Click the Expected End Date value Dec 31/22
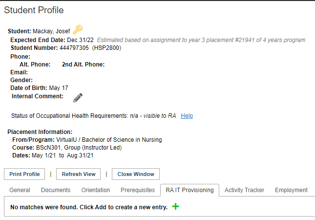Image resolution: width=315 pixels, height=220 pixels. coord(80,40)
